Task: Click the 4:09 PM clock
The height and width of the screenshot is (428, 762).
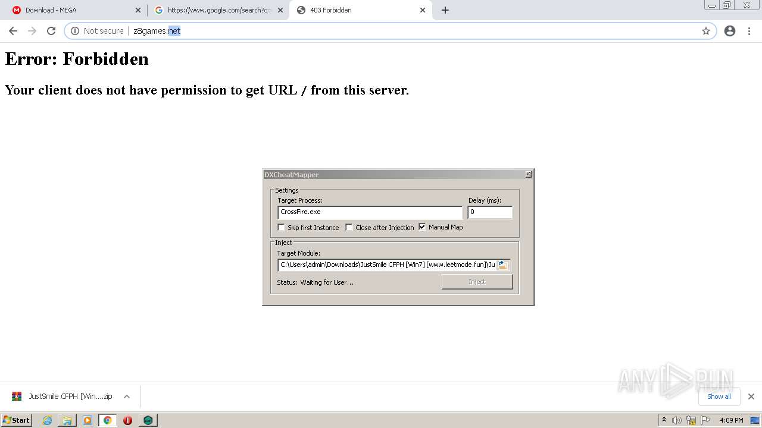Action: click(731, 420)
